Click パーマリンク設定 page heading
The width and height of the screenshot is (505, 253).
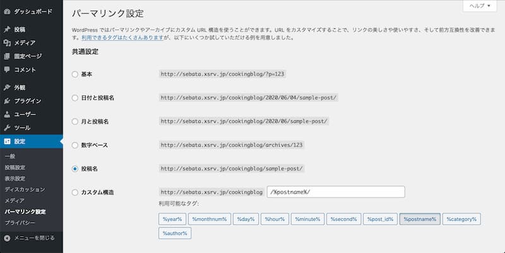click(x=107, y=13)
